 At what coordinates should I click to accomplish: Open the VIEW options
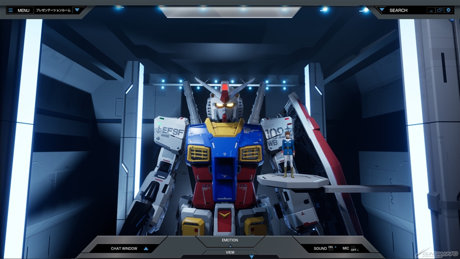click(229, 252)
